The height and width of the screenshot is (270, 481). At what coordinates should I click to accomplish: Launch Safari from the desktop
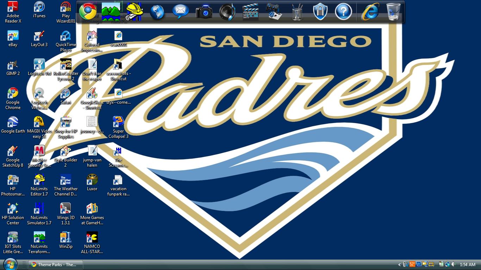pyautogui.click(x=65, y=96)
